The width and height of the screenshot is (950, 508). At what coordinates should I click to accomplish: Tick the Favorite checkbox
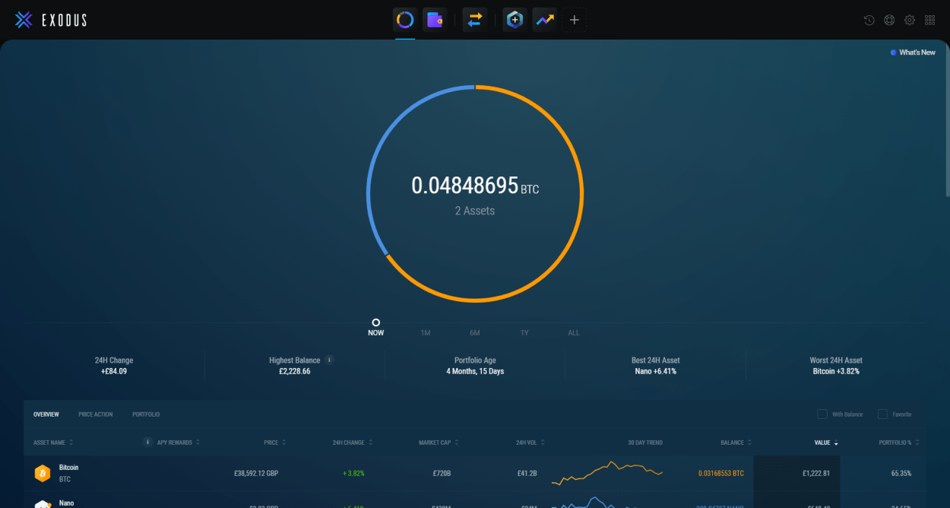(x=882, y=414)
